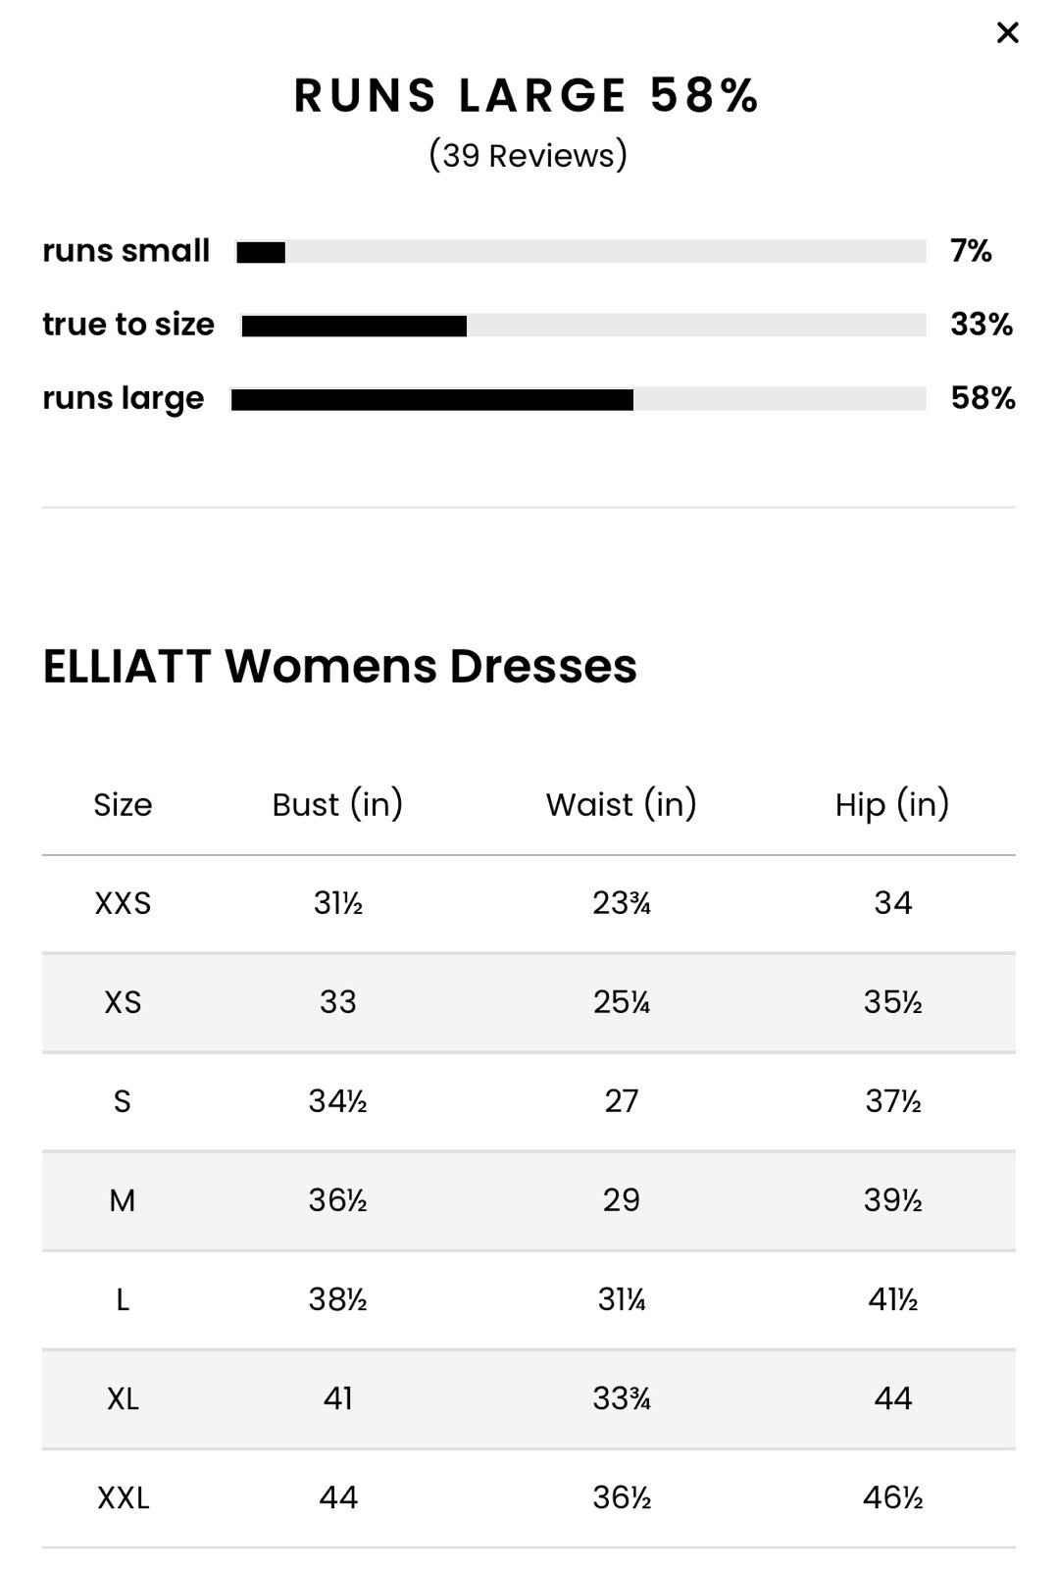Click the Hip (in) column header

(892, 805)
